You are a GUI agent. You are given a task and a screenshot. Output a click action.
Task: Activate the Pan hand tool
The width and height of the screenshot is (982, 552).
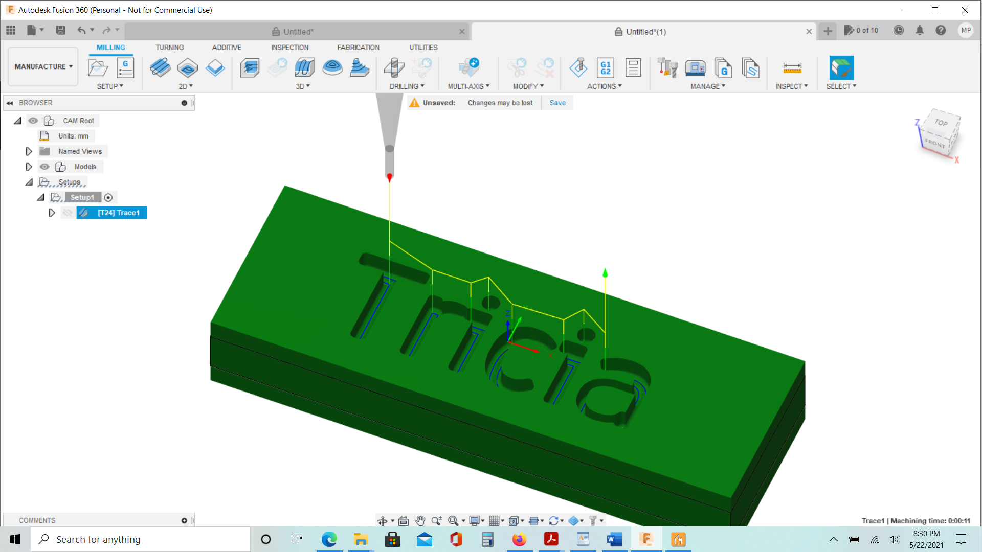tap(420, 521)
